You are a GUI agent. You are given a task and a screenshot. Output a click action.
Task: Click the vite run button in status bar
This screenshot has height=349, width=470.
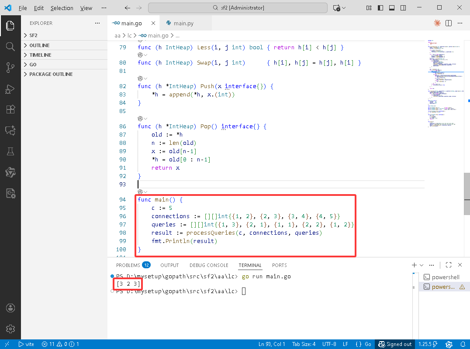(x=26, y=344)
